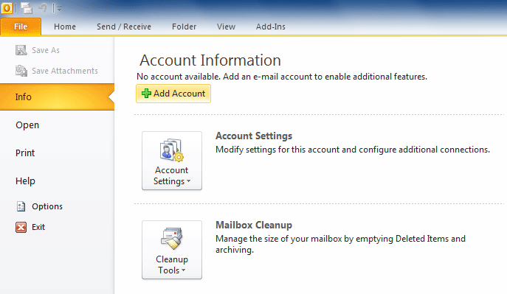
Task: Click 'Modify settings for this account' description
Action: (x=353, y=150)
